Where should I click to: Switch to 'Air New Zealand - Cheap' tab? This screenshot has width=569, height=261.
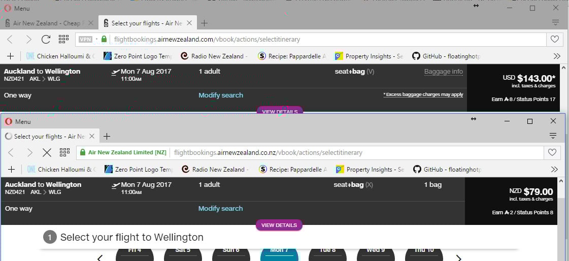tap(48, 23)
